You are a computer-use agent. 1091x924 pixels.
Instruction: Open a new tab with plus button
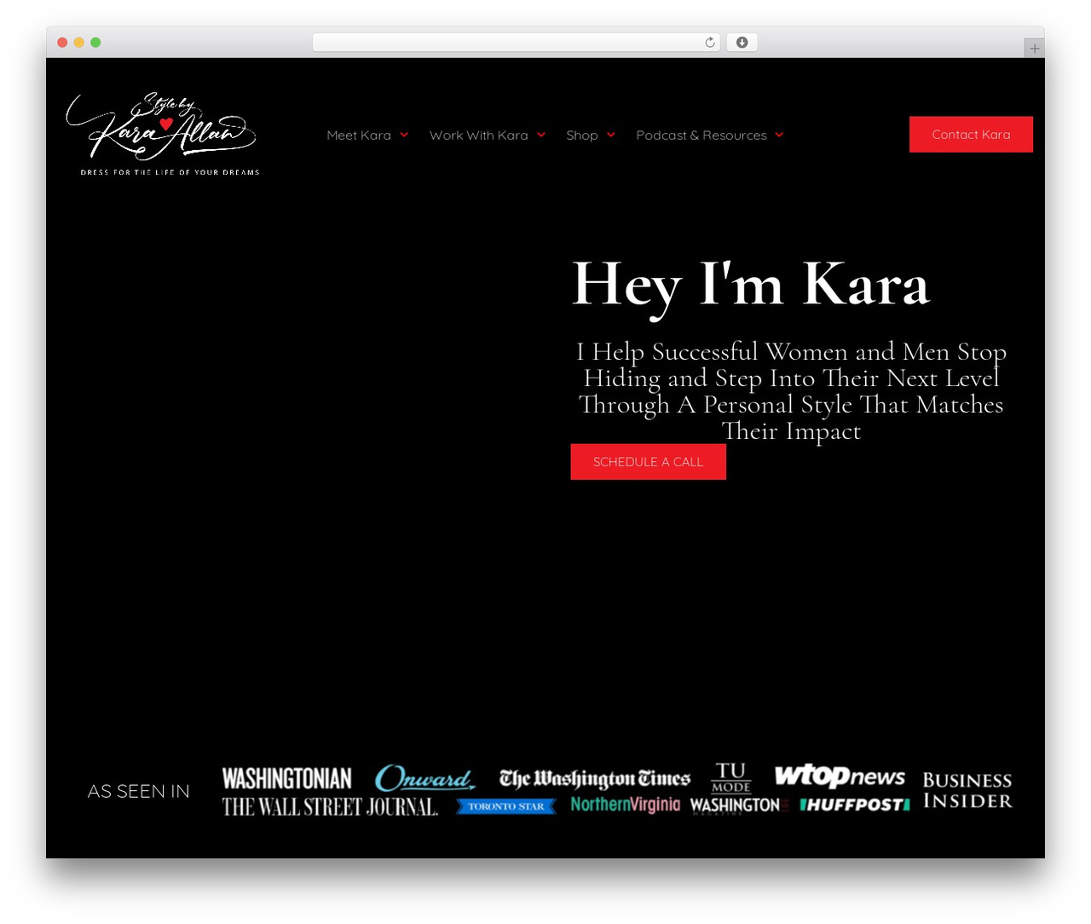pos(1034,49)
